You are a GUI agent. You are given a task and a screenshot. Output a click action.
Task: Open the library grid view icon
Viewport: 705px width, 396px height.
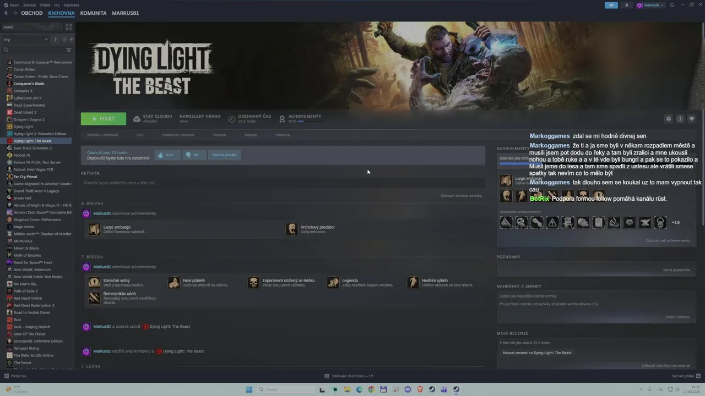point(69,26)
